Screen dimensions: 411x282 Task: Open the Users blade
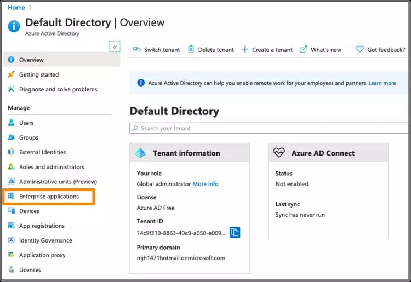coord(26,123)
